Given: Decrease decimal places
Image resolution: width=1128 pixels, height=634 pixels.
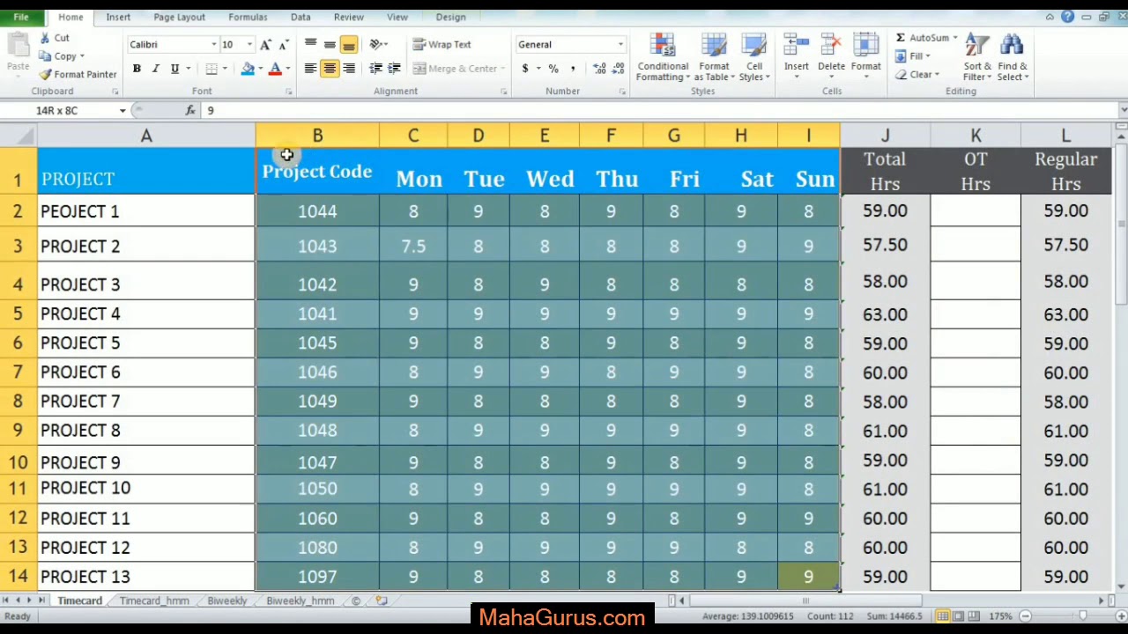Looking at the screenshot, I should click(x=618, y=69).
